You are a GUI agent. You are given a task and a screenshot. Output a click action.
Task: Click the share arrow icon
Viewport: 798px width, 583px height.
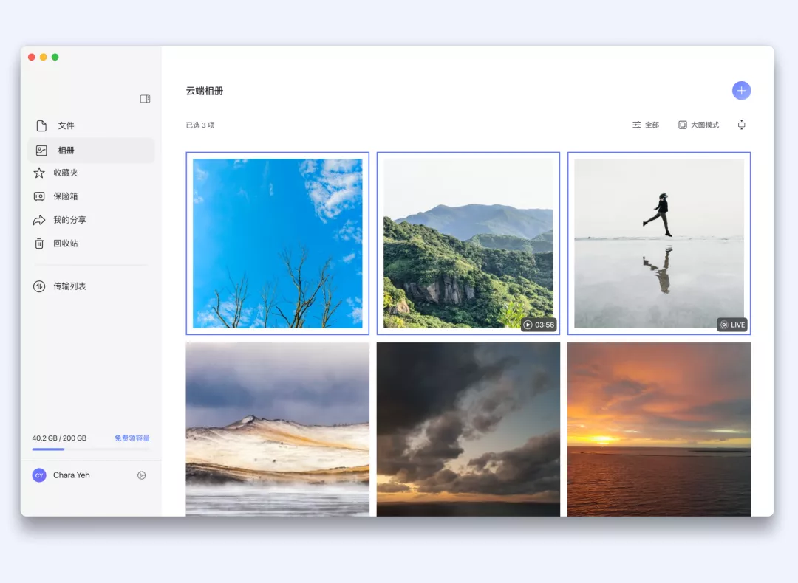point(39,220)
